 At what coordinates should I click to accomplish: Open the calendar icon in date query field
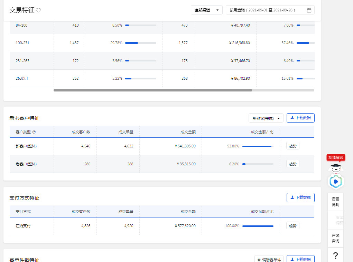(309, 10)
